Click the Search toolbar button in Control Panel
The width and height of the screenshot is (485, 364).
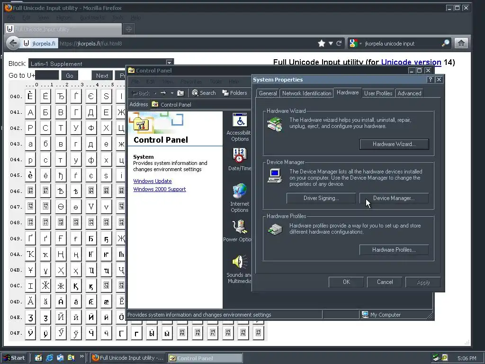click(x=204, y=93)
